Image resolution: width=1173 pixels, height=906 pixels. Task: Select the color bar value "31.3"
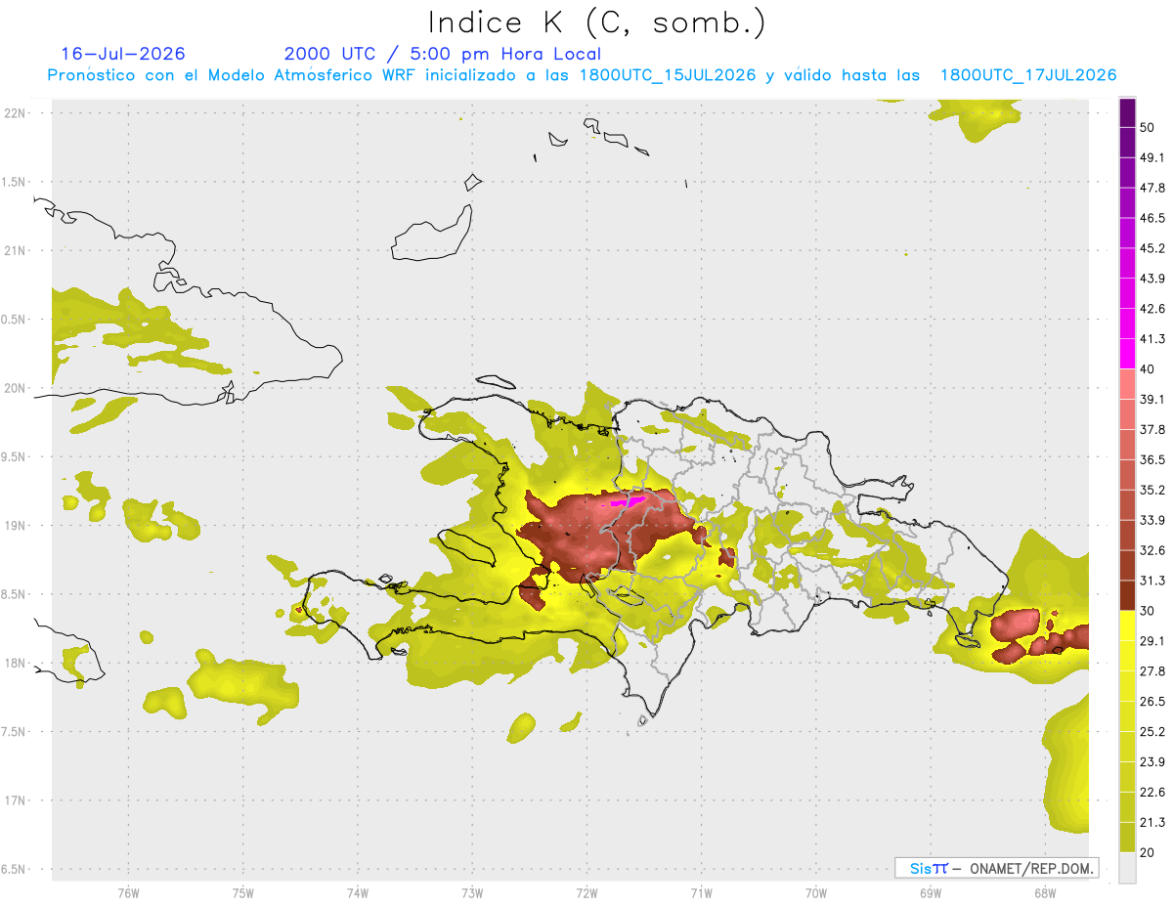[1152, 581]
